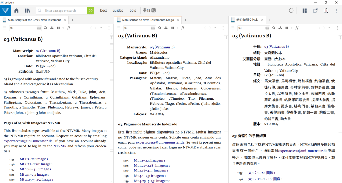342x183 pixels.
Task: Open the kebab options menu in the Chinese panel
Action: 337,28
